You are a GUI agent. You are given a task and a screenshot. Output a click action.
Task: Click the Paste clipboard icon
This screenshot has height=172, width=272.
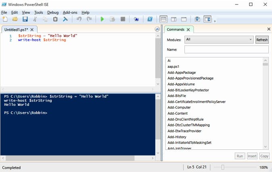click(x=55, y=19)
